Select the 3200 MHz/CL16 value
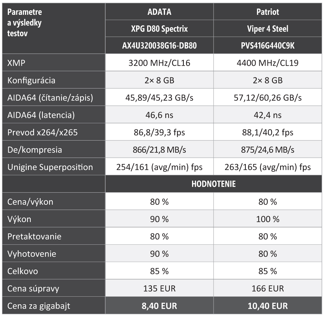Image resolution: width=324 pixels, height=317 pixels. pyautogui.click(x=159, y=63)
